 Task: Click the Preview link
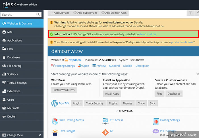click(101, 66)
